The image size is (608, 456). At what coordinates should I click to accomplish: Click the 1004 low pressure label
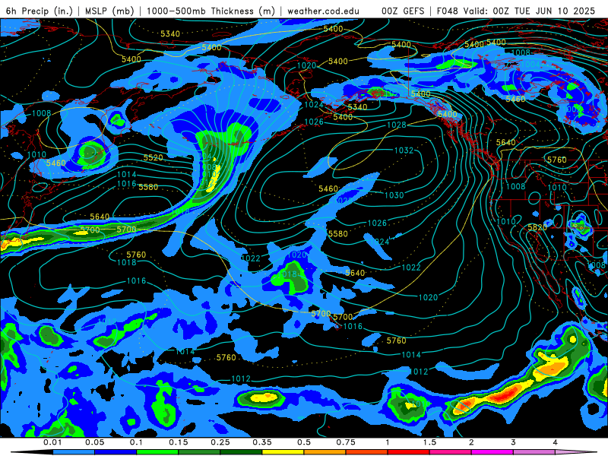(530, 64)
